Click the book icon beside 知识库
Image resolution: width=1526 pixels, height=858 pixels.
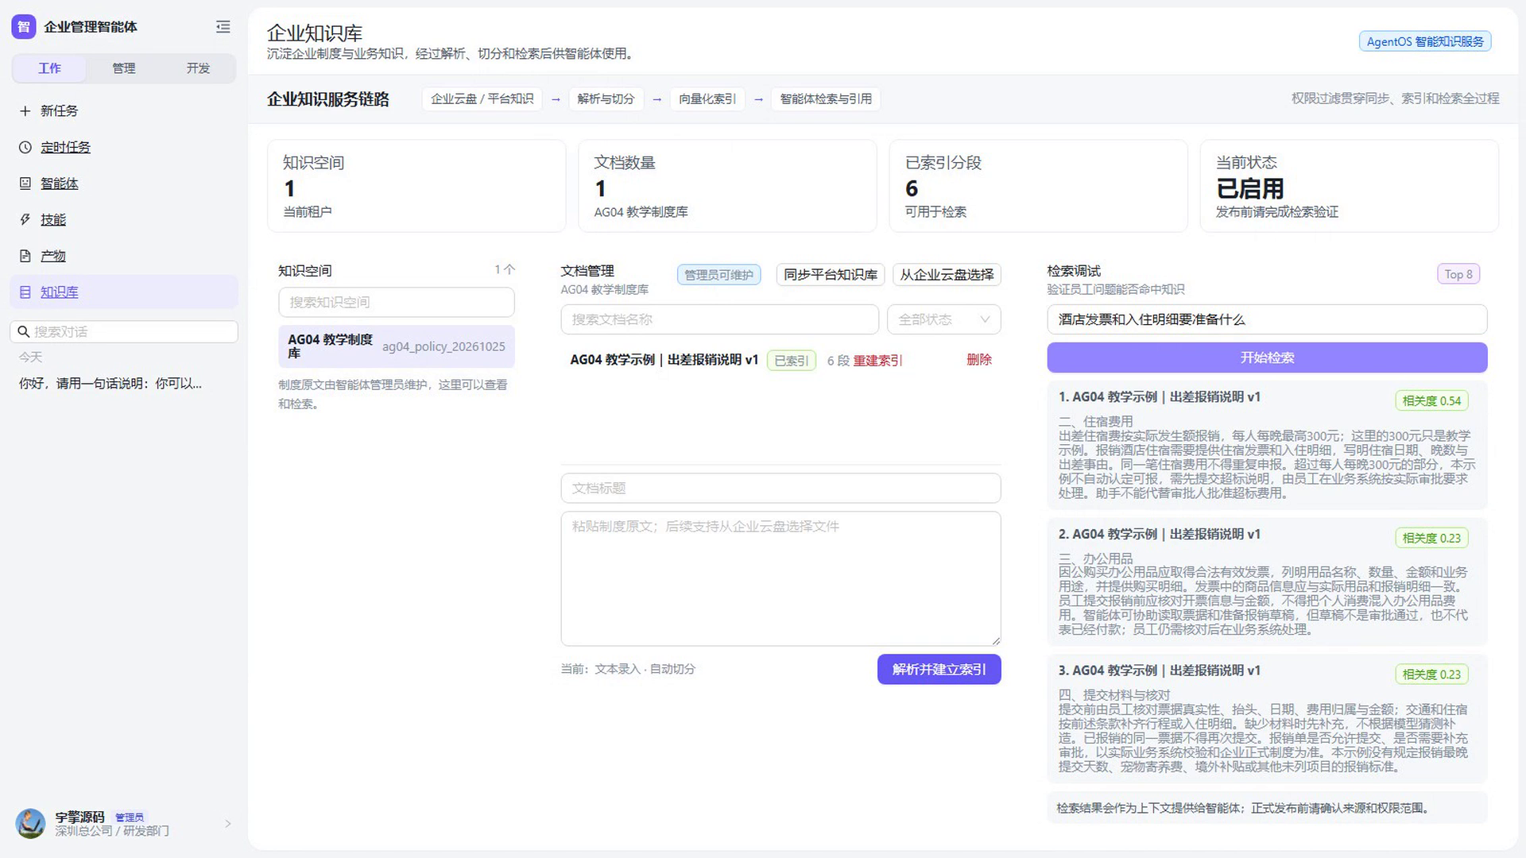pyautogui.click(x=25, y=292)
